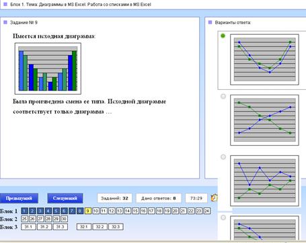306x243 pixels.
Task: Select current question 9 highlighted yellow
Action: [88, 211]
